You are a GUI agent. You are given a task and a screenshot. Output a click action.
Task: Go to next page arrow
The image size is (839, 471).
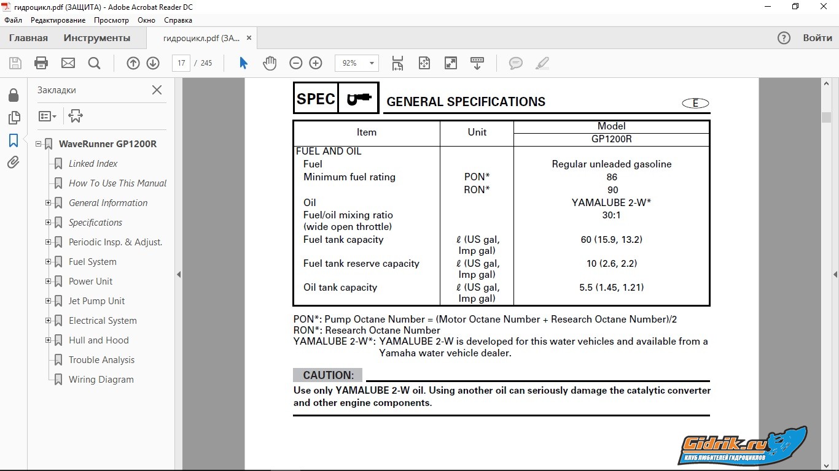click(153, 63)
